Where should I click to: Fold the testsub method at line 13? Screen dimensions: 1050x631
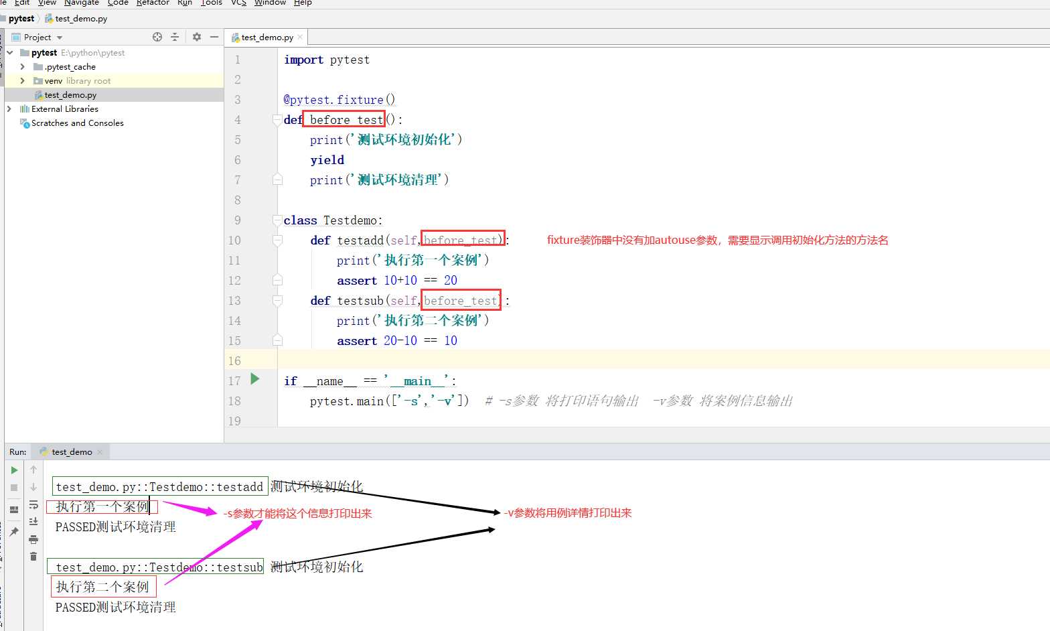[277, 301]
